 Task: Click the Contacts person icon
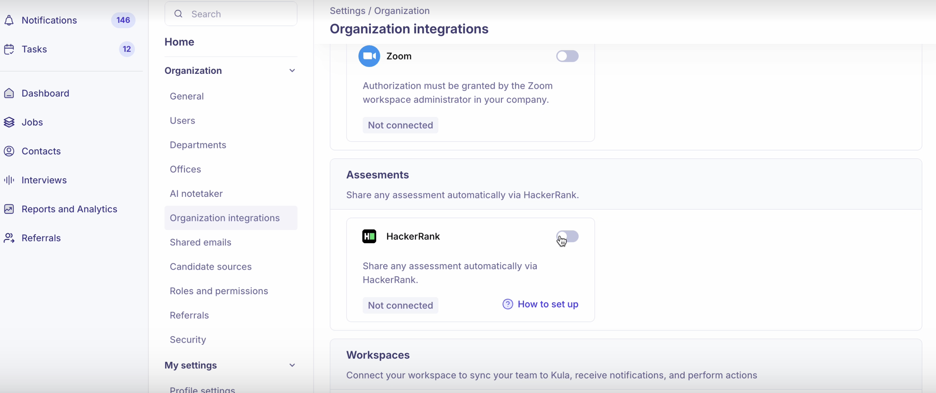[x=9, y=151]
